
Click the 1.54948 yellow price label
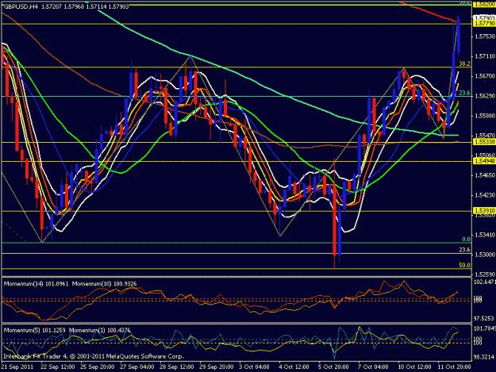tap(484, 161)
